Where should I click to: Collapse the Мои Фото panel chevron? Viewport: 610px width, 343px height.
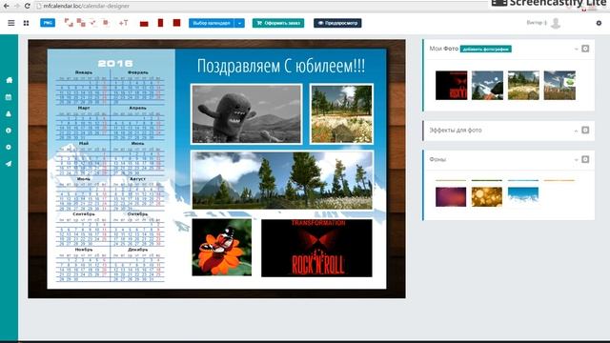click(x=576, y=49)
